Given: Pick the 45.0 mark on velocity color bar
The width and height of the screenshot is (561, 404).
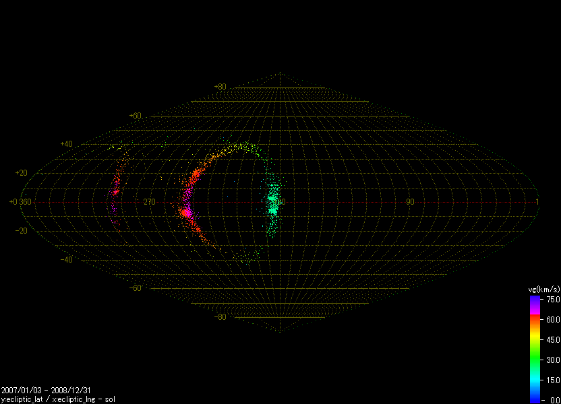Looking at the screenshot, I should coord(554,339).
